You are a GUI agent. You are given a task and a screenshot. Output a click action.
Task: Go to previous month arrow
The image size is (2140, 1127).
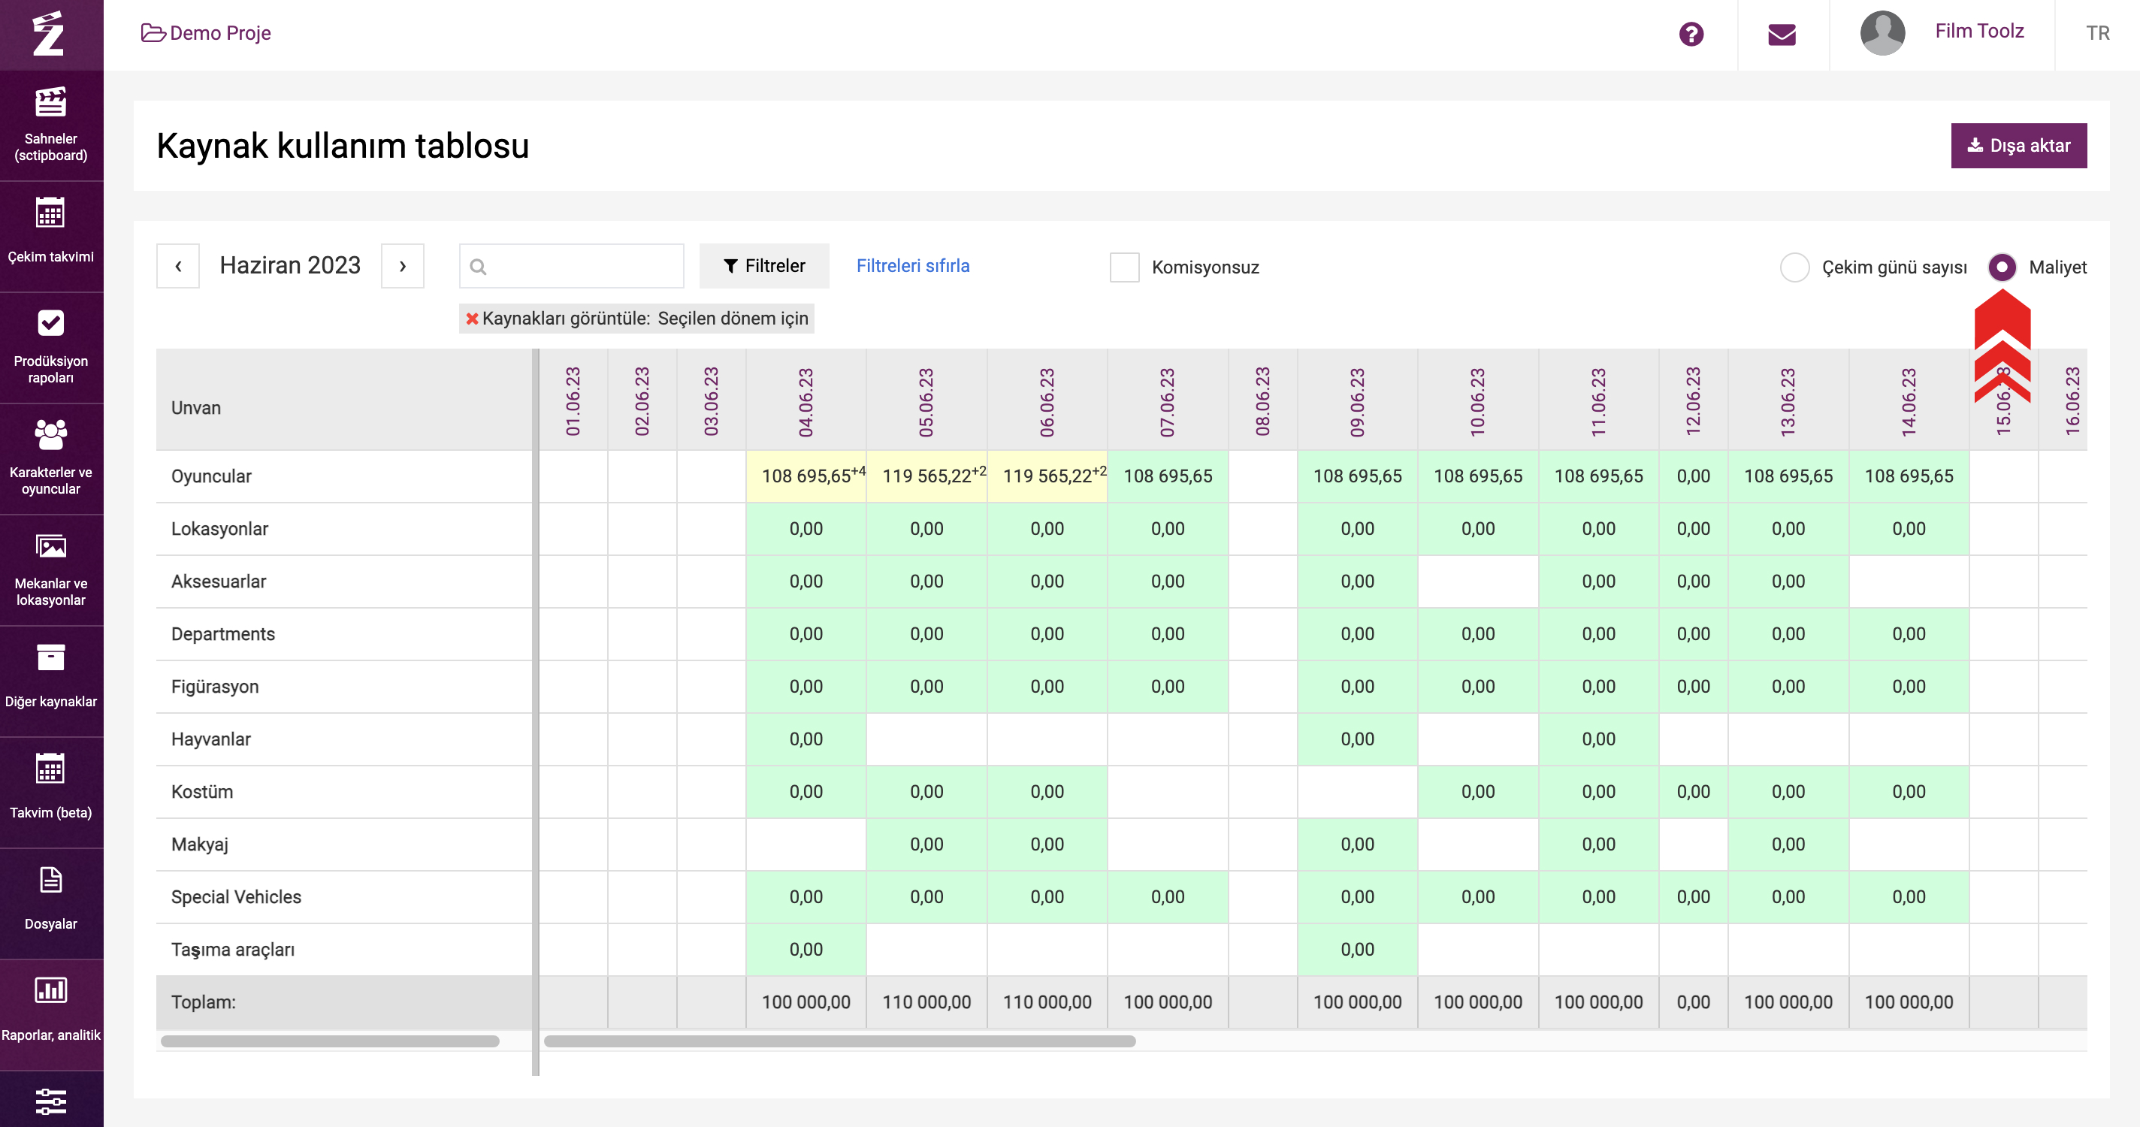178,266
